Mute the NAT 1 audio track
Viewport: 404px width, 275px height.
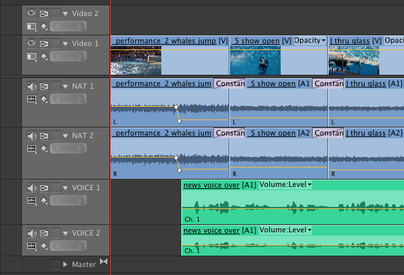(x=31, y=86)
